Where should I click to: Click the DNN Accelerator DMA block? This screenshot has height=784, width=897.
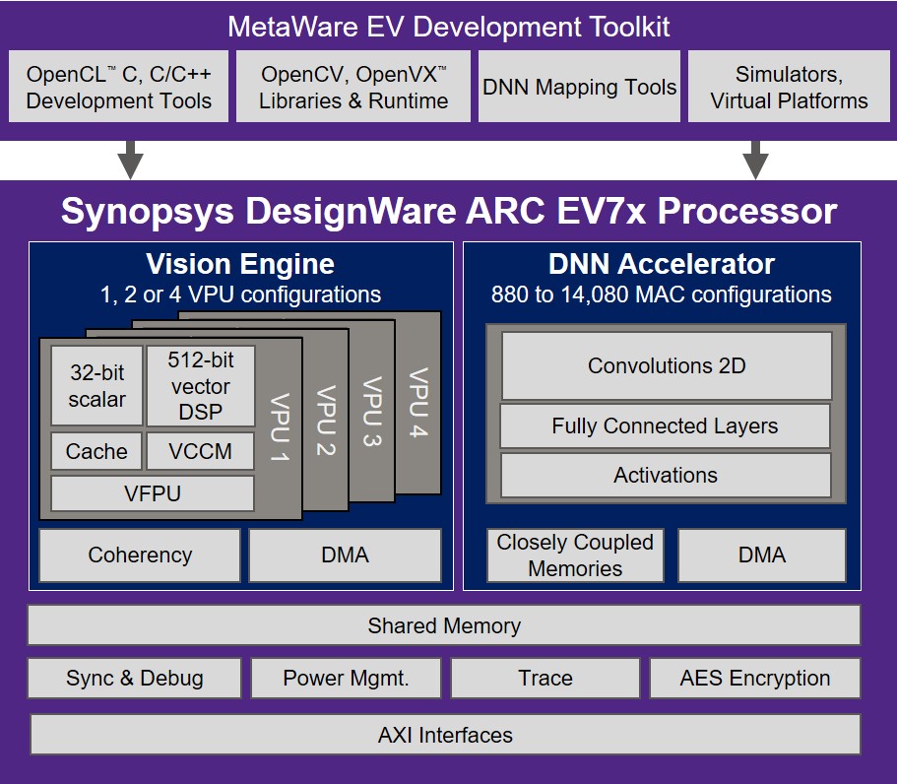(761, 555)
